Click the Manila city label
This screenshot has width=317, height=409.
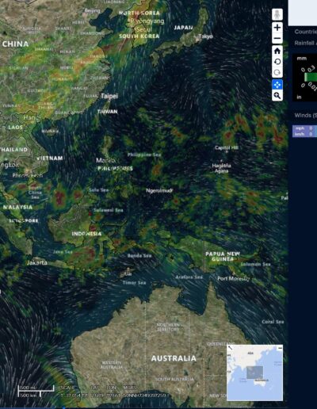pos(105,160)
